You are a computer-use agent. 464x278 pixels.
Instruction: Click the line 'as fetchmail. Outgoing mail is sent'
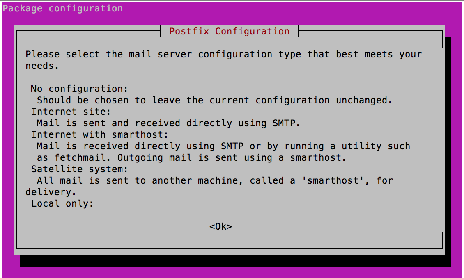pyautogui.click(x=191, y=157)
